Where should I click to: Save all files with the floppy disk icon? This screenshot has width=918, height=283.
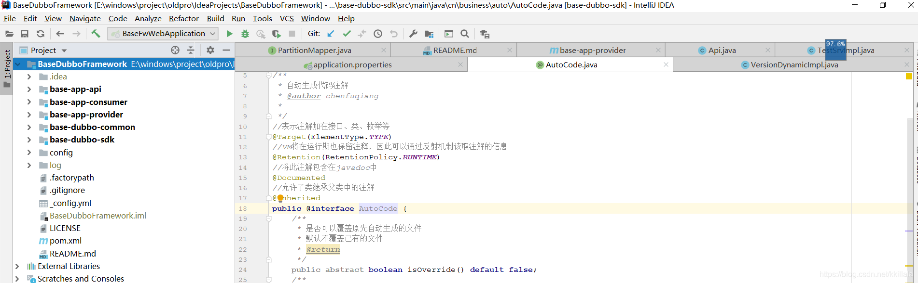pyautogui.click(x=25, y=34)
